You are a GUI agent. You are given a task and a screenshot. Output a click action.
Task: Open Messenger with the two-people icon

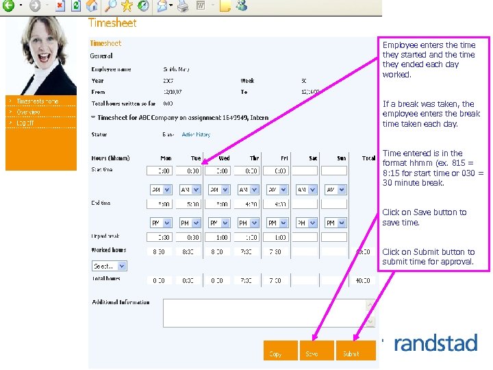[x=242, y=5]
